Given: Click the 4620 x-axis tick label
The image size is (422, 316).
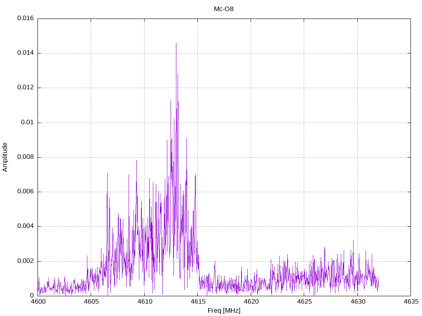Looking at the screenshot, I should 251,302.
